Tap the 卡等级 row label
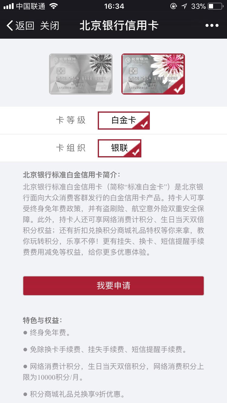Screen dimensions: 227x403 coord(71,120)
